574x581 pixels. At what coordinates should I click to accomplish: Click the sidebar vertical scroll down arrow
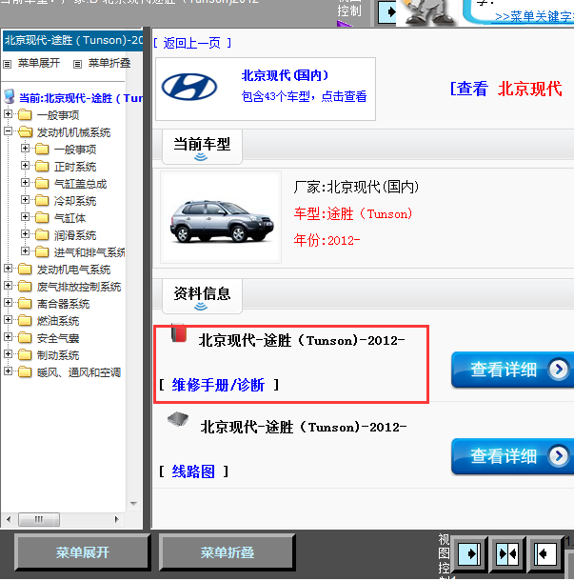133,504
